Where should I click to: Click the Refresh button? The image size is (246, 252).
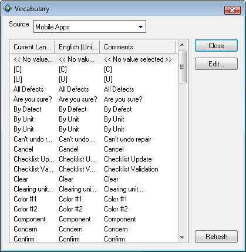(216, 237)
